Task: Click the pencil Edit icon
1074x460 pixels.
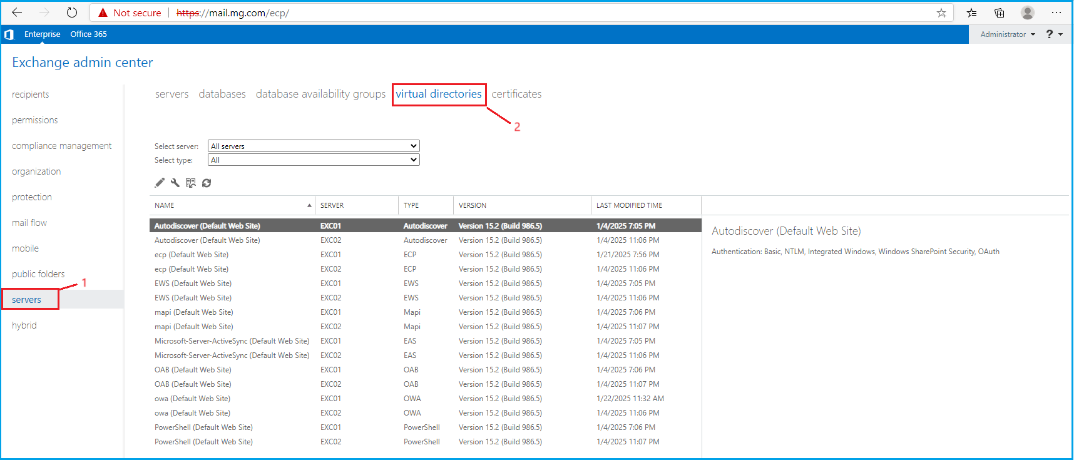Action: pyautogui.click(x=160, y=183)
